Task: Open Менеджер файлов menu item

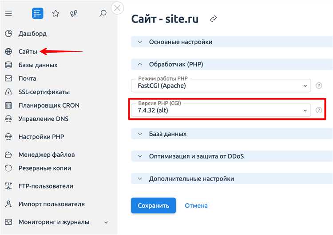Action: [47, 155]
